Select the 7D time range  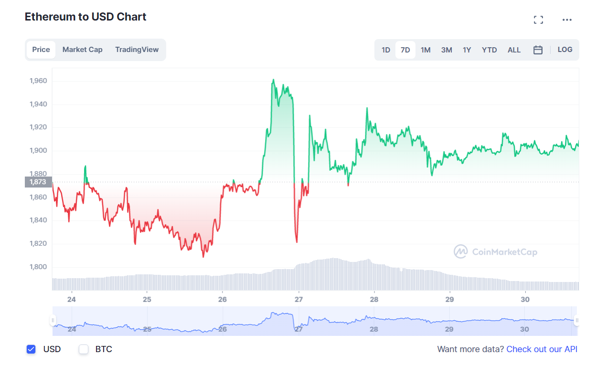click(405, 50)
